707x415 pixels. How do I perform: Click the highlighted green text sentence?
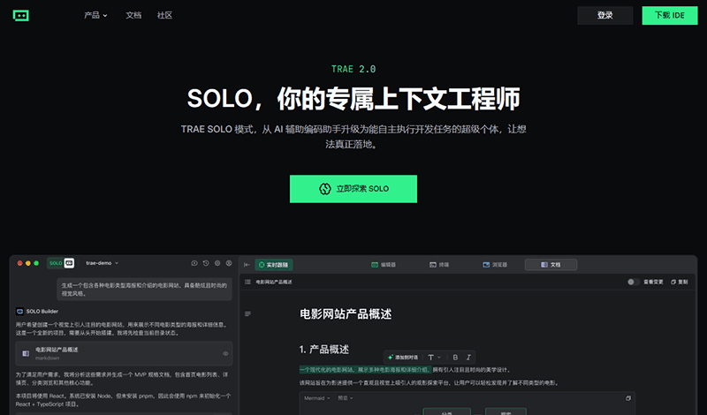pos(365,370)
